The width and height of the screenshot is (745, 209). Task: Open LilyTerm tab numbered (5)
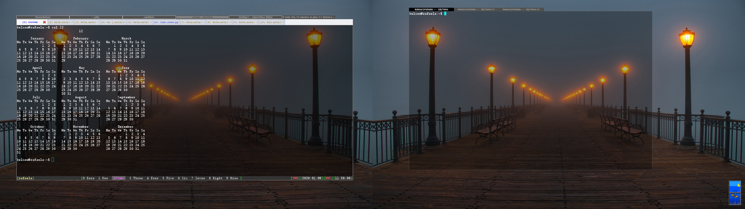tap(140, 22)
